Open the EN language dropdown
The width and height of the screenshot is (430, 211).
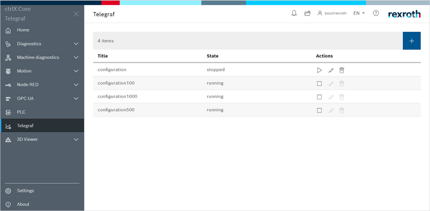[x=359, y=13]
